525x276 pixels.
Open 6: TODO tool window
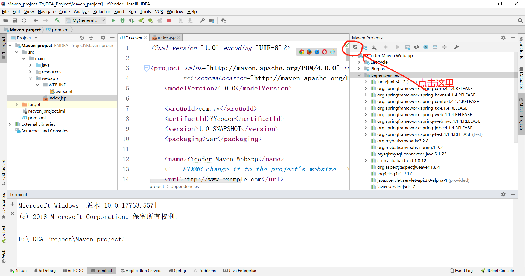coord(73,271)
